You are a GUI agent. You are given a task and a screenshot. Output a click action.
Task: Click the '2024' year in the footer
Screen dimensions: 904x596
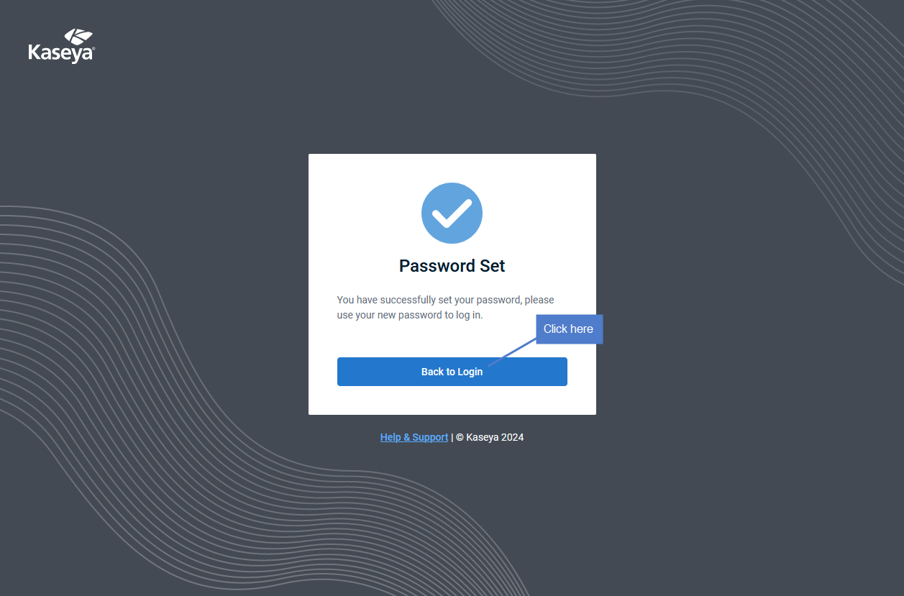pyautogui.click(x=513, y=437)
